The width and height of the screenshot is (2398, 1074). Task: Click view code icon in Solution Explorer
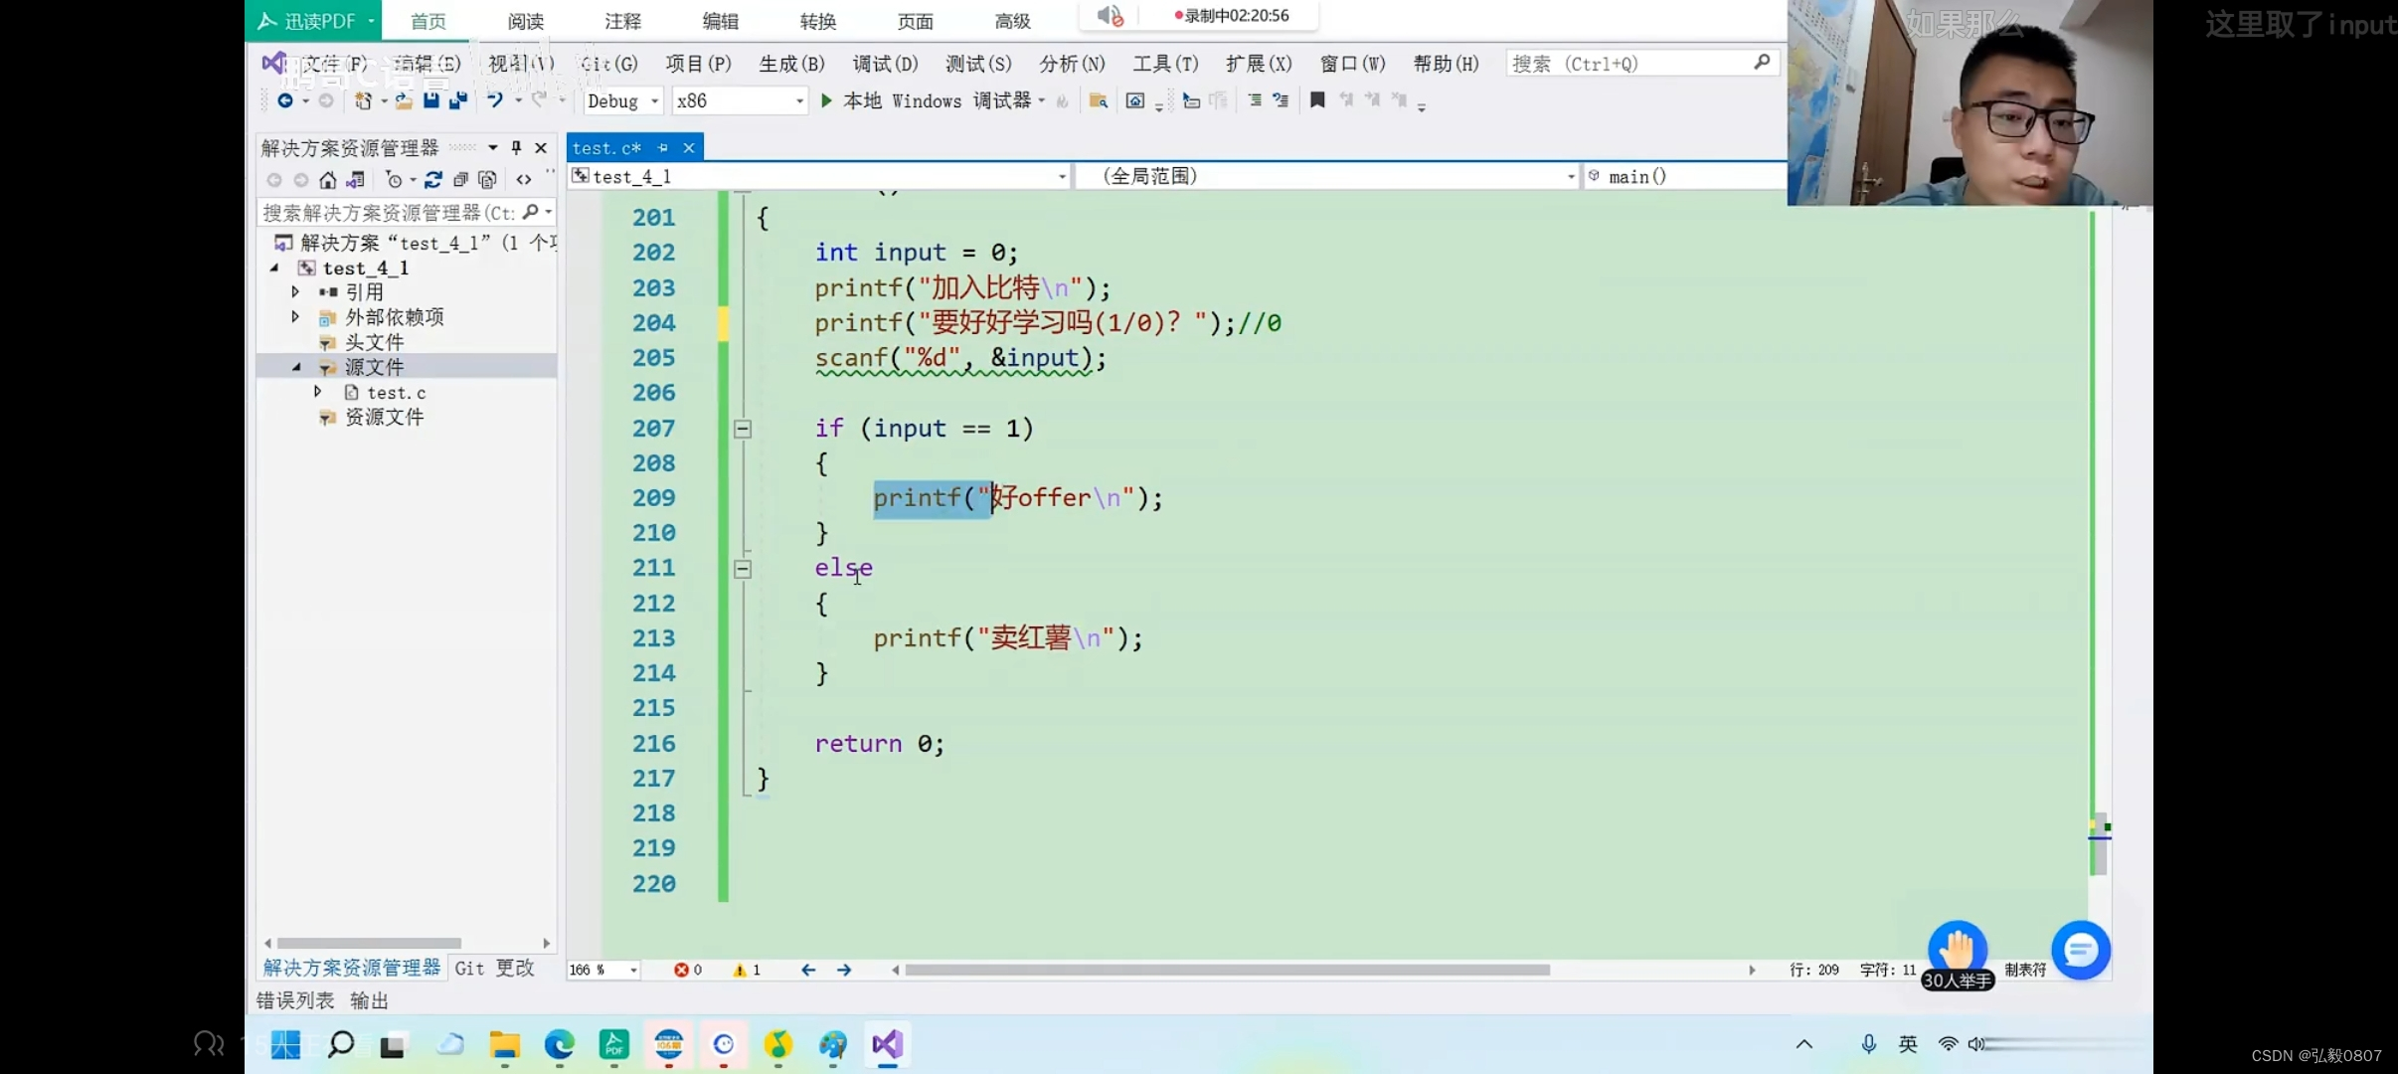tap(524, 180)
